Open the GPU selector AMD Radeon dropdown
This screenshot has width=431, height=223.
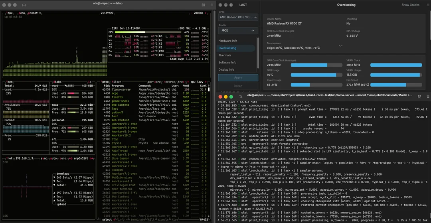click(238, 17)
